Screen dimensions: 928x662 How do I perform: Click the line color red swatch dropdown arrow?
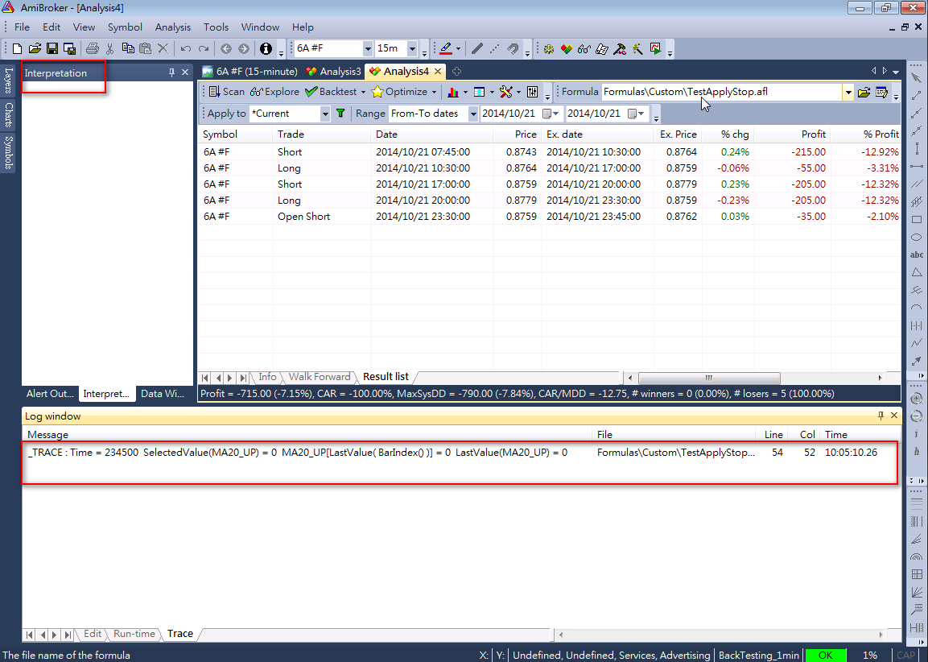pos(458,49)
